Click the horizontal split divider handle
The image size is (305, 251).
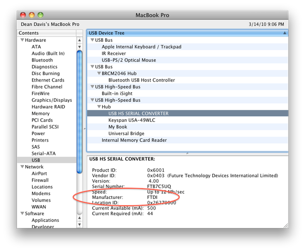click(187, 153)
